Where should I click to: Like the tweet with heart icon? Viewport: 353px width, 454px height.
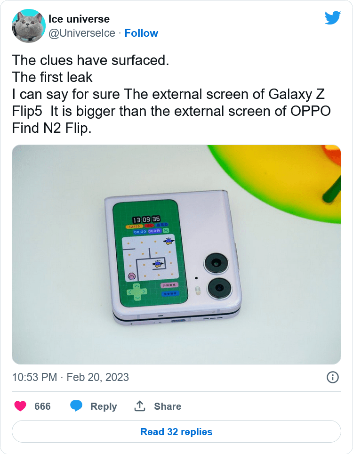coord(20,406)
